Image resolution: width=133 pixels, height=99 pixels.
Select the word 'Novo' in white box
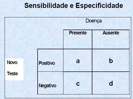pyautogui.click(x=12, y=63)
